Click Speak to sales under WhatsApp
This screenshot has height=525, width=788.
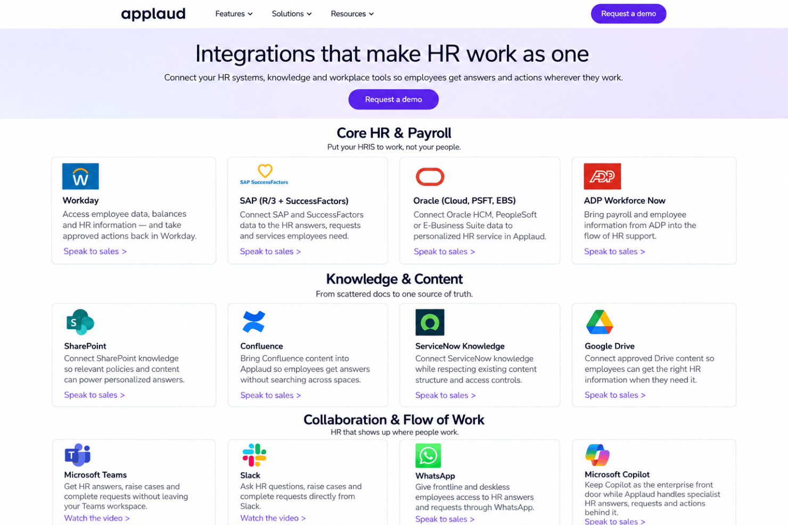(x=445, y=519)
